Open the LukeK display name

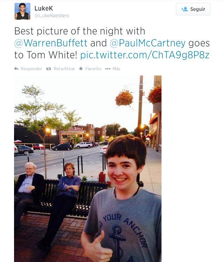[x=44, y=8]
